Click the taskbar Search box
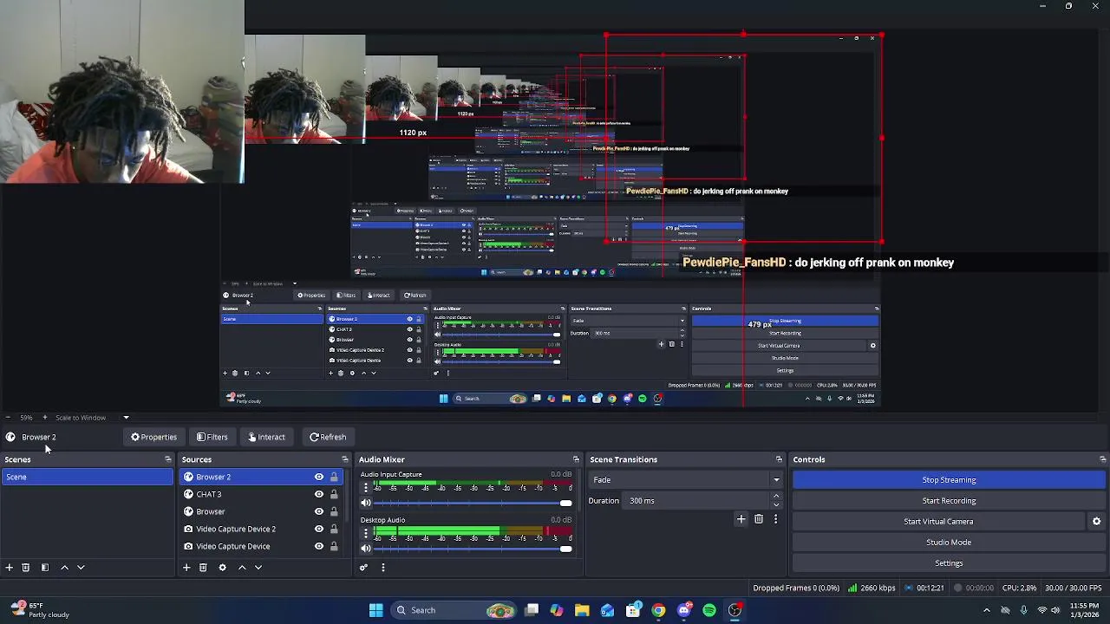Viewport: 1110px width, 624px height. (x=455, y=610)
